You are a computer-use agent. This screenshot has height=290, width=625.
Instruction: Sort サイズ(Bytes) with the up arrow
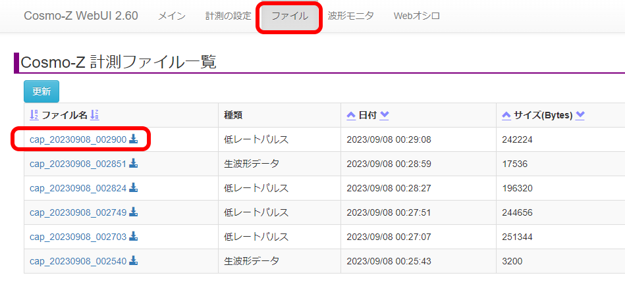[x=506, y=115]
